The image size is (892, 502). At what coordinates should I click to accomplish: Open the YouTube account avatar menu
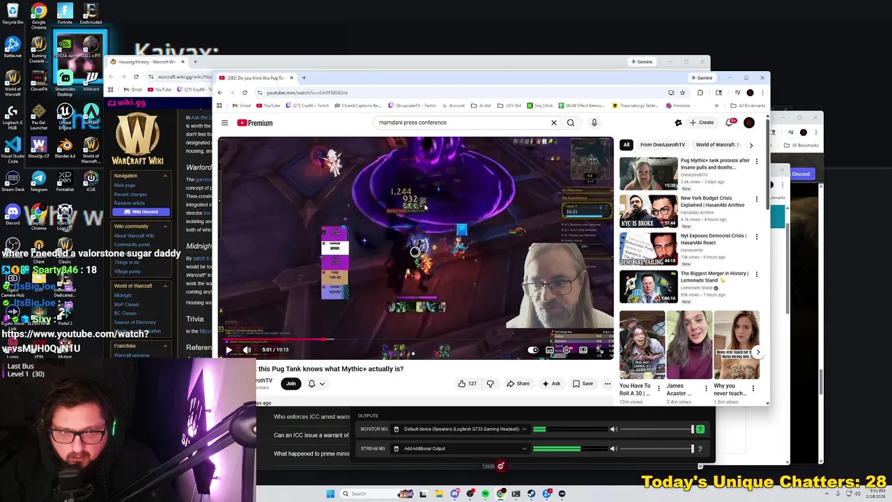(x=749, y=123)
